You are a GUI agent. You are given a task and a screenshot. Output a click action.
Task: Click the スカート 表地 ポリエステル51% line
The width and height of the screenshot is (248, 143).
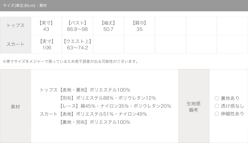[x=93, y=114]
